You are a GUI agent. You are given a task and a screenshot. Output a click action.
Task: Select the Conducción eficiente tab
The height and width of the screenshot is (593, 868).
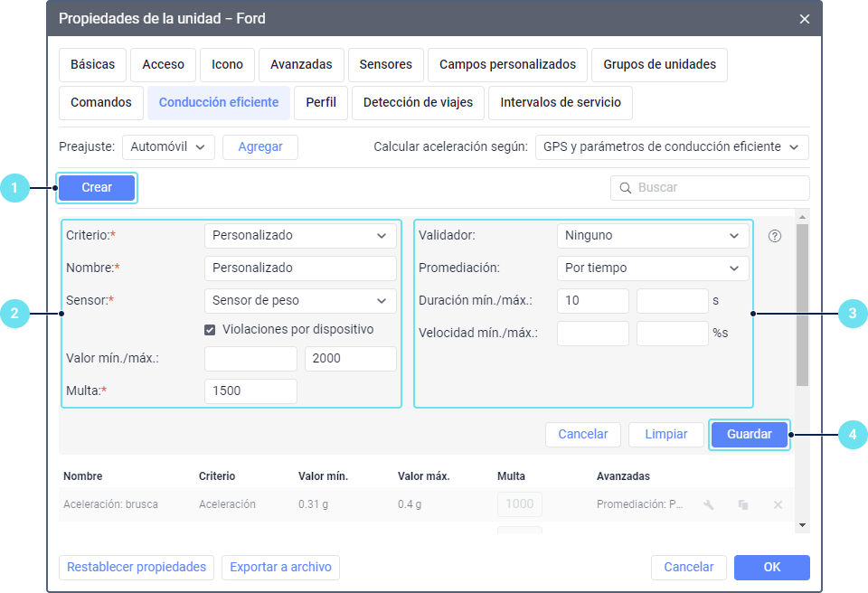pos(219,102)
